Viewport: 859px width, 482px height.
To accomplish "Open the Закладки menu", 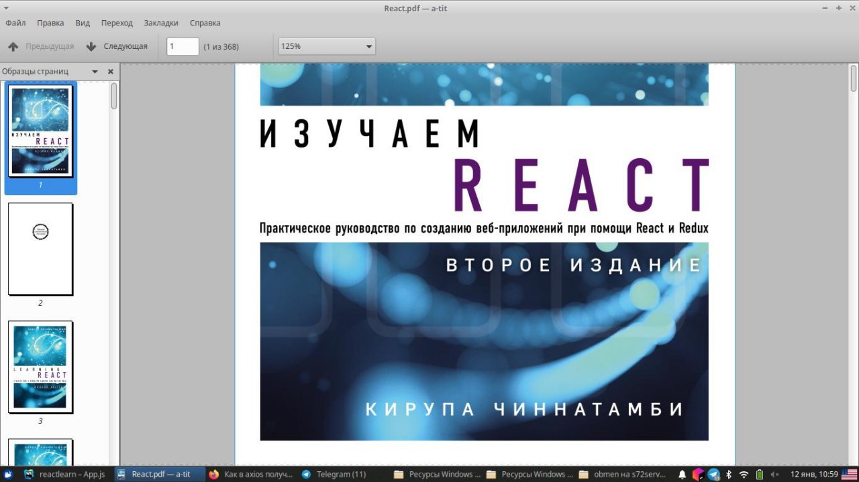I will click(161, 23).
